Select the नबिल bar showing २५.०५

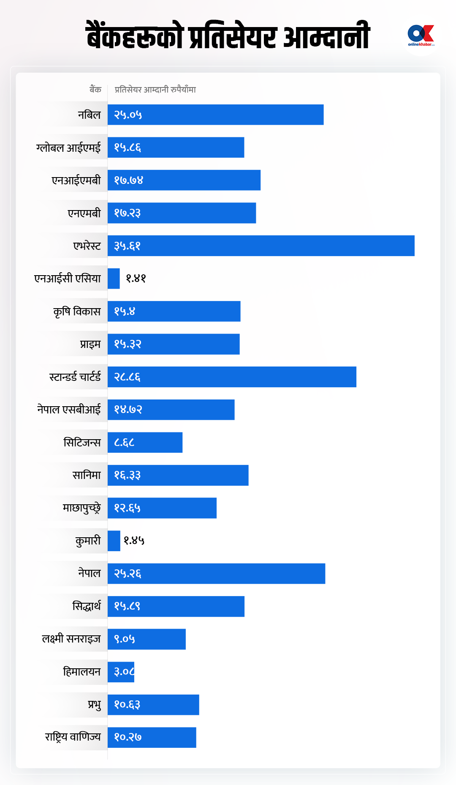[216, 115]
